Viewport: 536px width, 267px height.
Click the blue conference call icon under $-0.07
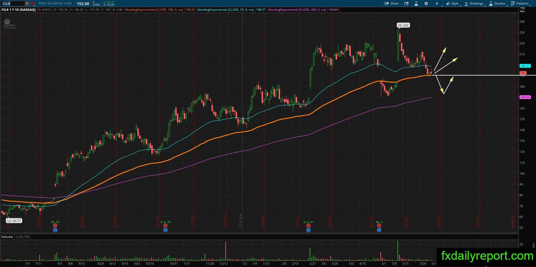[x=308, y=230]
